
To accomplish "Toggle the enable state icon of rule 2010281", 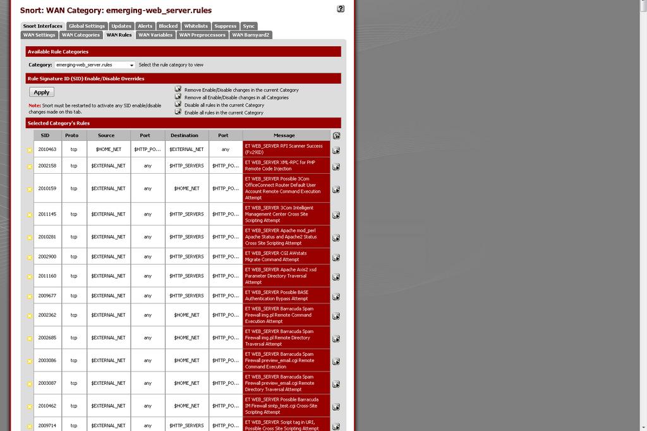I will (30, 238).
